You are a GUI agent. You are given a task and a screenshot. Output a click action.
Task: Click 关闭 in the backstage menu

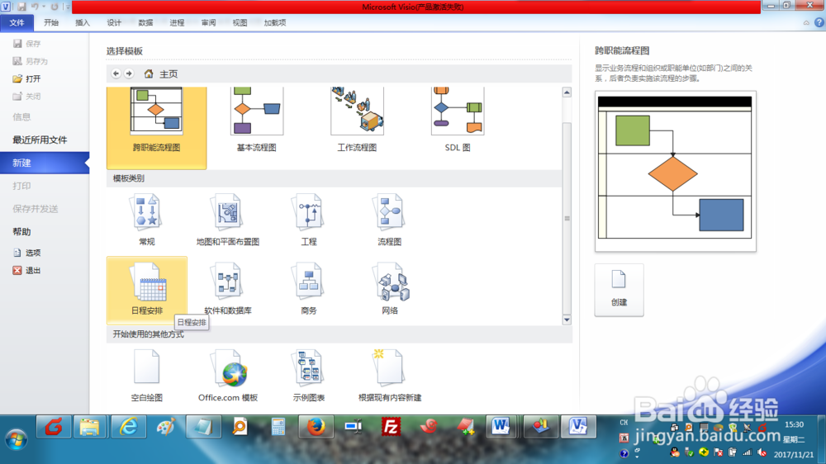coord(27,97)
